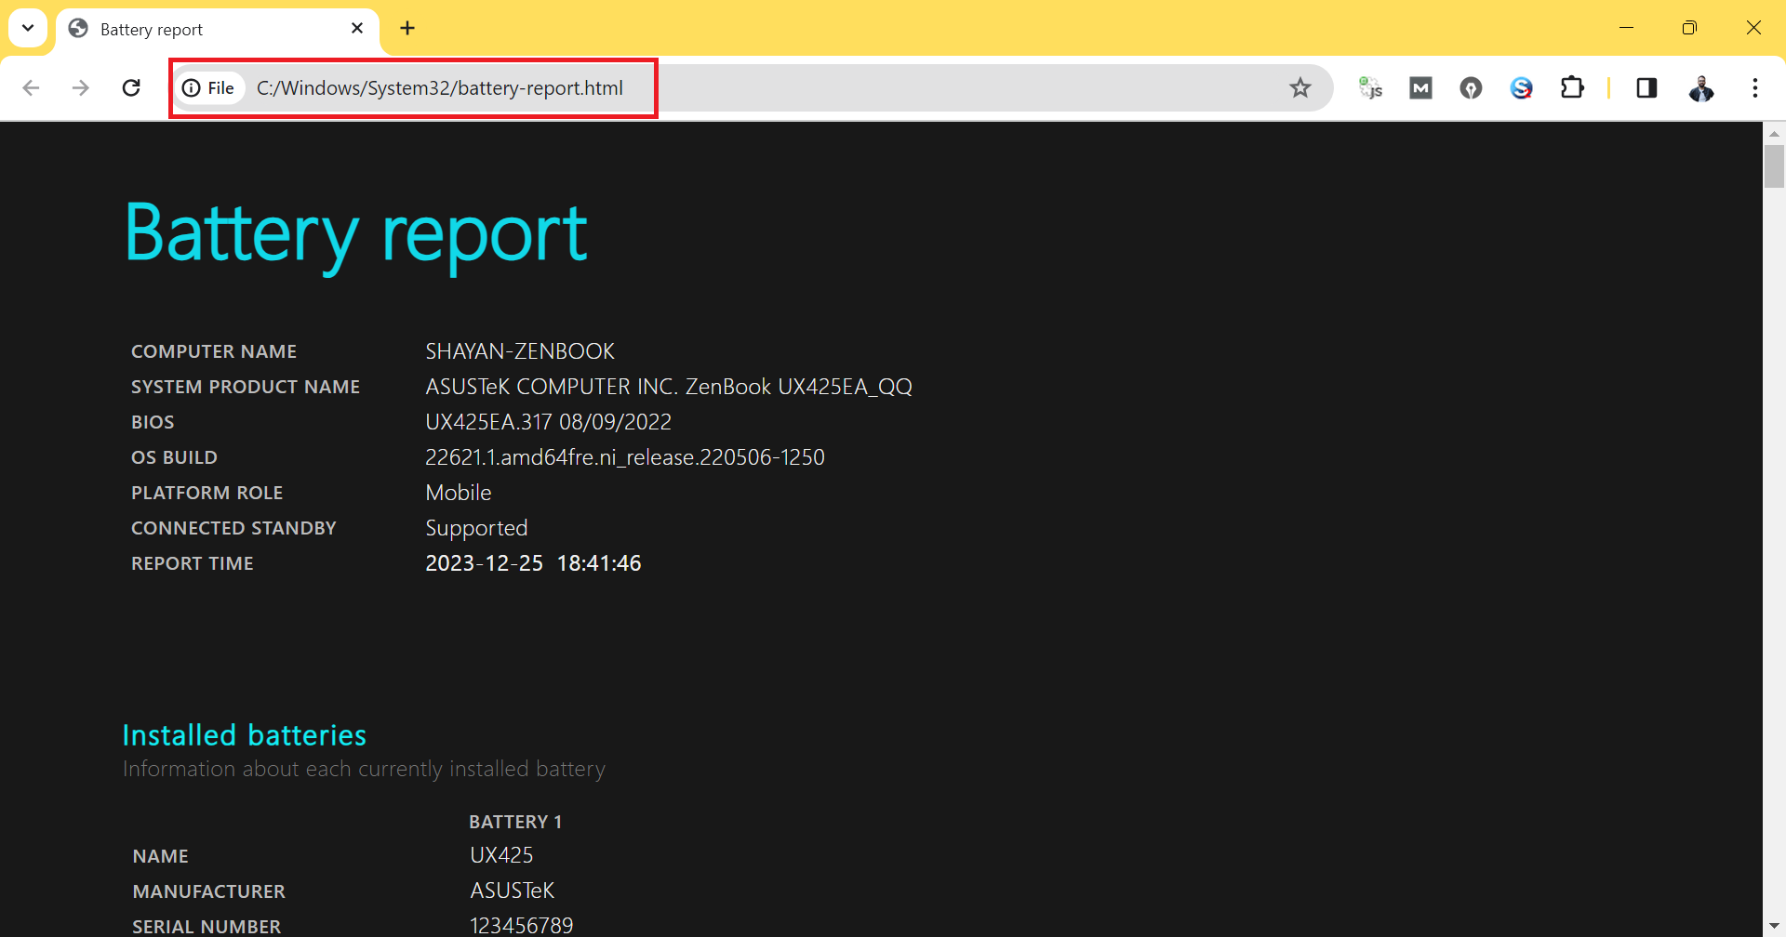Minimize the Chrome window
The image size is (1786, 937).
pyautogui.click(x=1627, y=28)
